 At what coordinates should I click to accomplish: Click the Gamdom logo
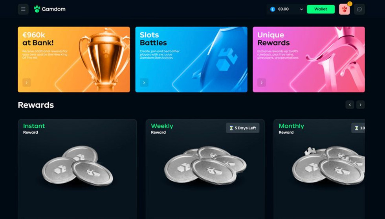(49, 9)
